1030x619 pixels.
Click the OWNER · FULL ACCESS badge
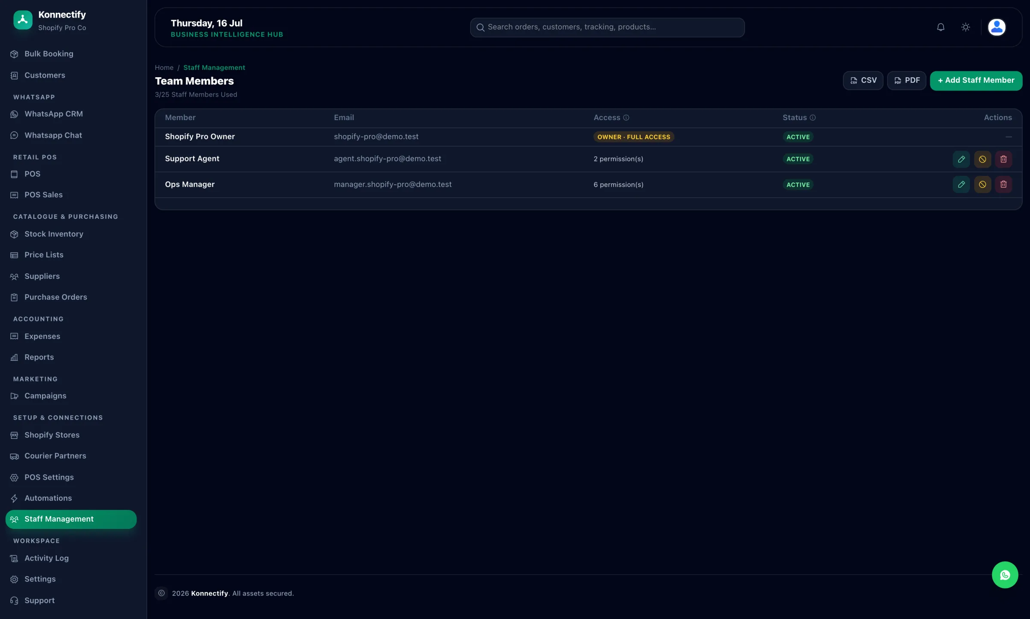(x=633, y=137)
